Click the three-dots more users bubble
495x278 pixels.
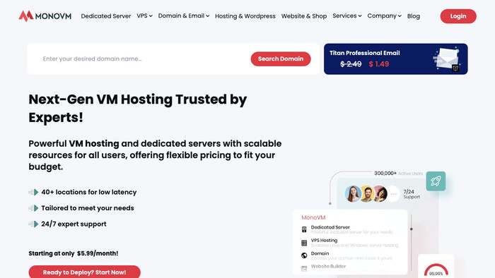click(393, 194)
